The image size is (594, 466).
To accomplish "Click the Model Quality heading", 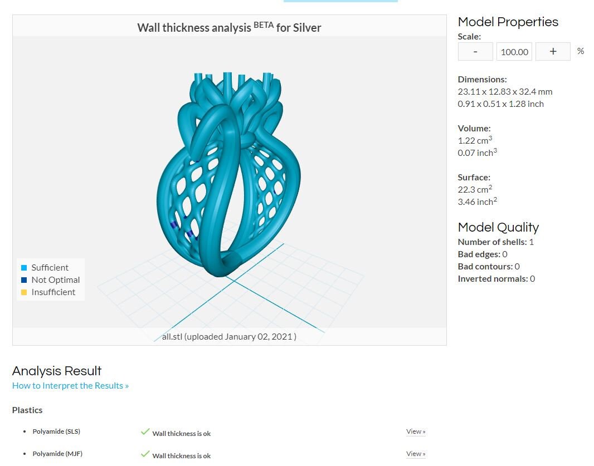I will [498, 227].
